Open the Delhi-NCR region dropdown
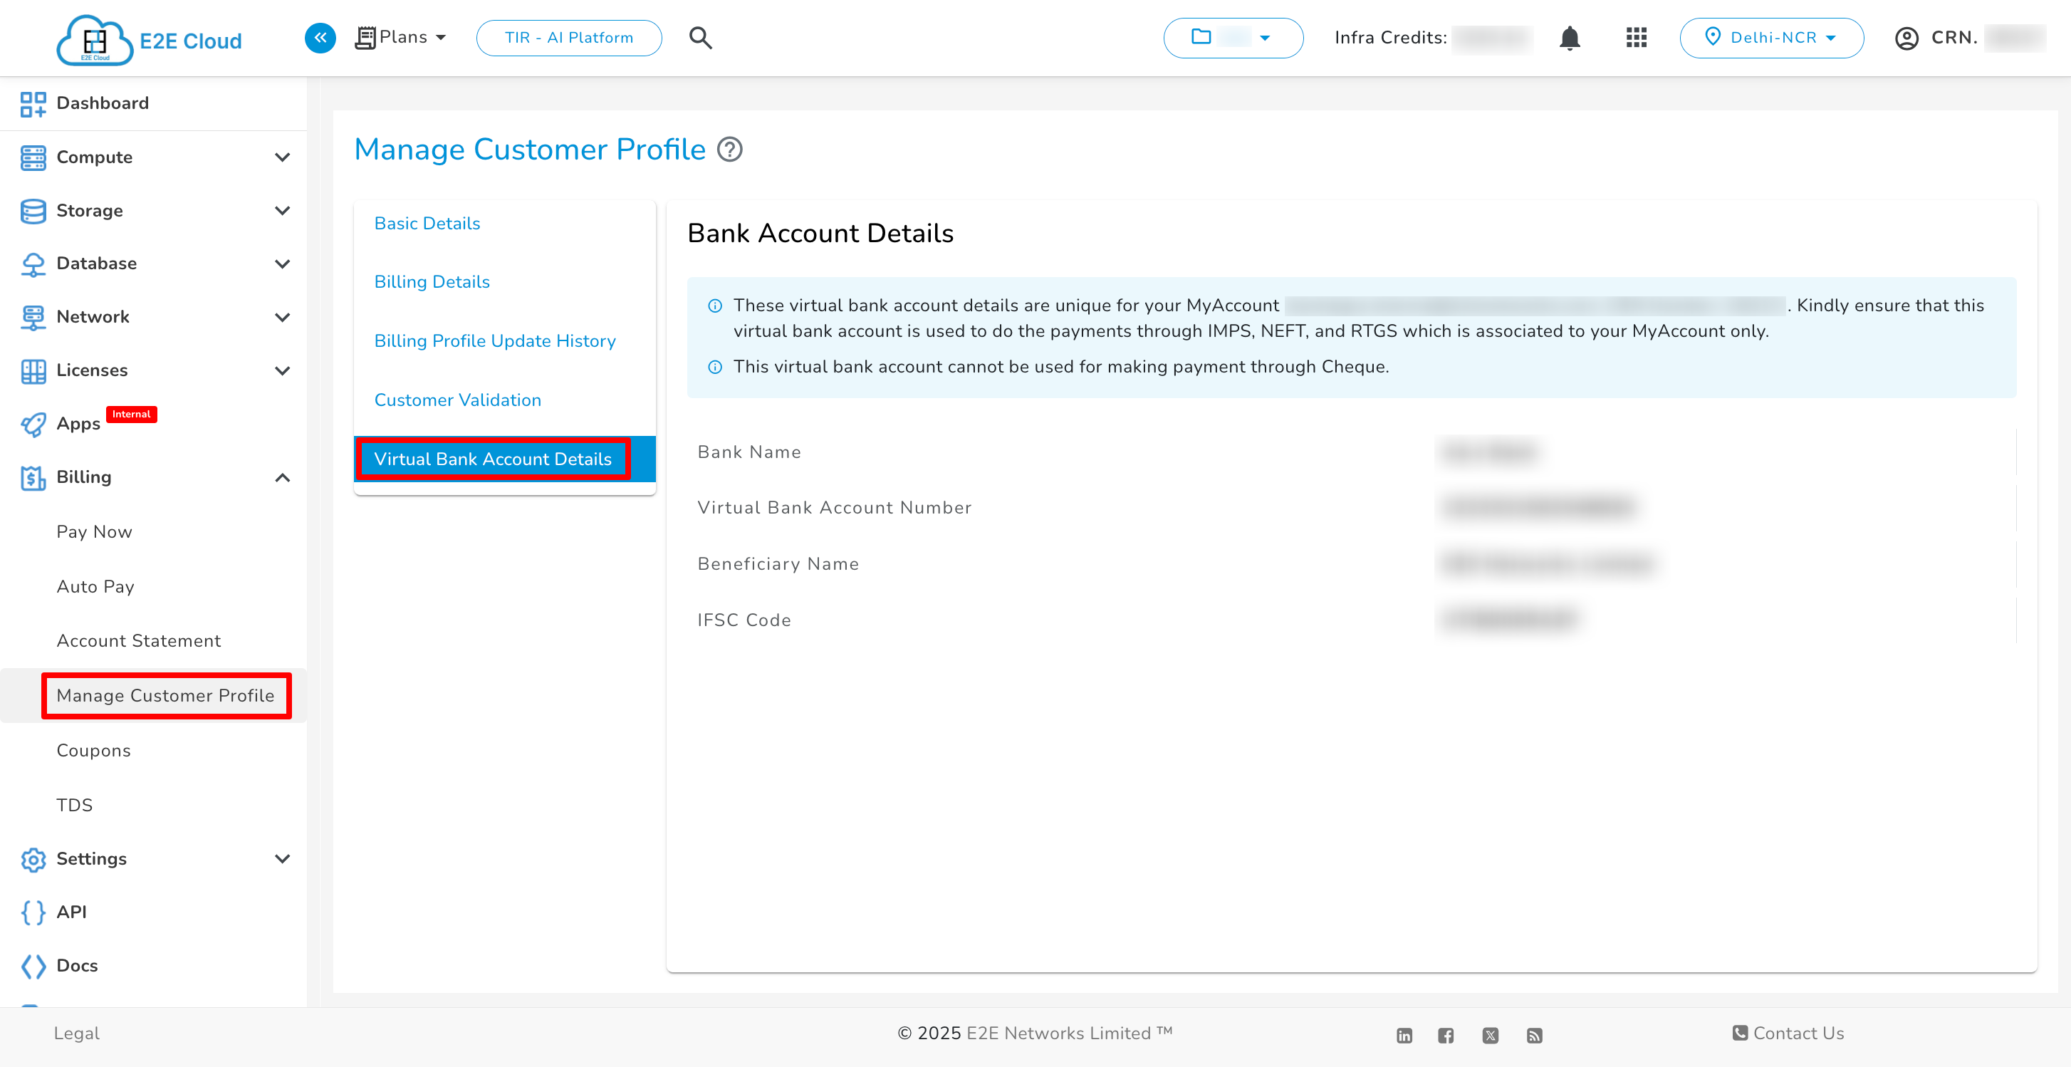This screenshot has width=2071, height=1067. (x=1771, y=38)
